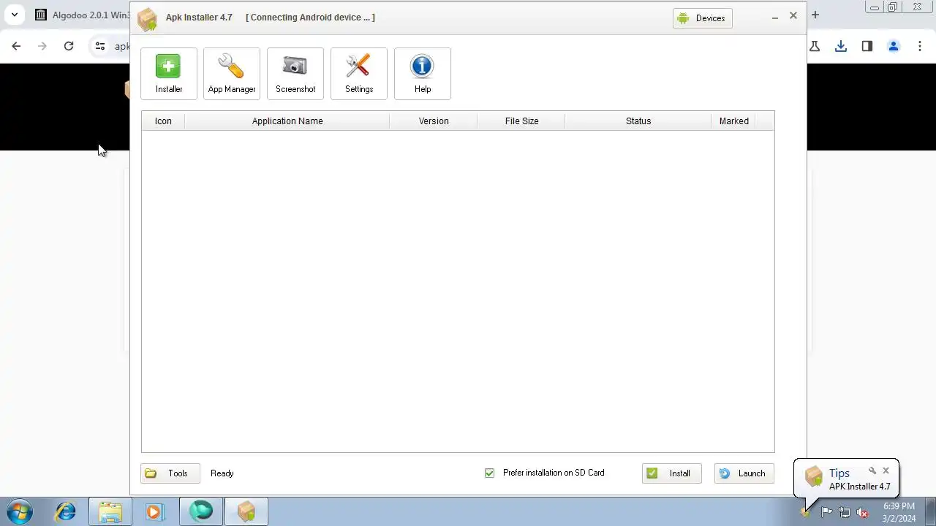This screenshot has width=936, height=526.
Task: Reload the browser page
Action: (x=69, y=46)
